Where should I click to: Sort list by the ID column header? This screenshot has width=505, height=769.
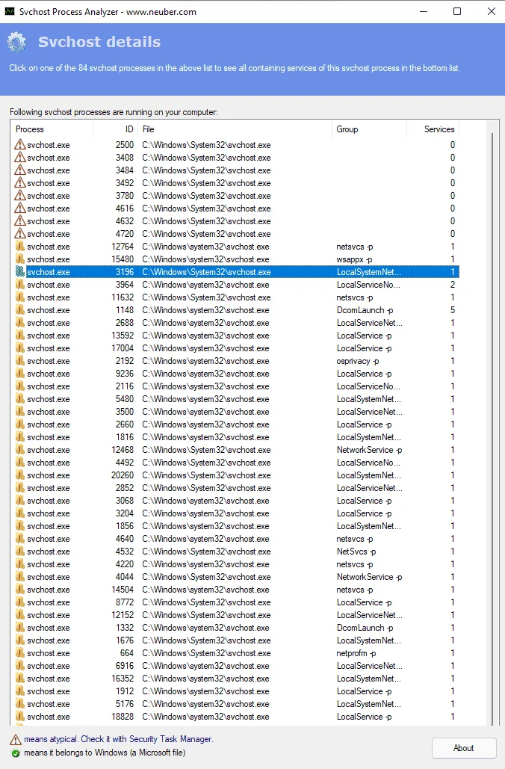point(115,129)
